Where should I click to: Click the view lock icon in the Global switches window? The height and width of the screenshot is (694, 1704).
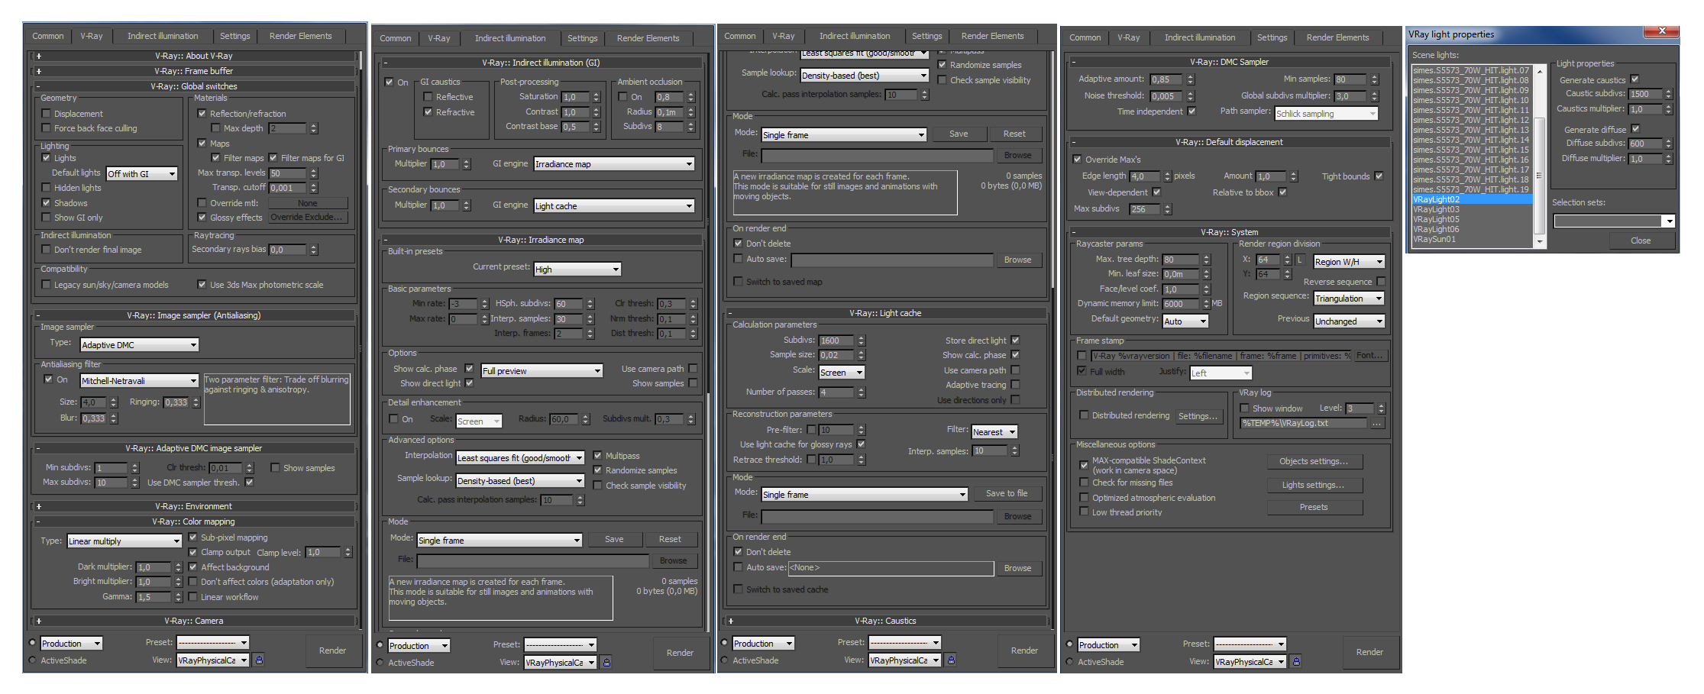[260, 660]
